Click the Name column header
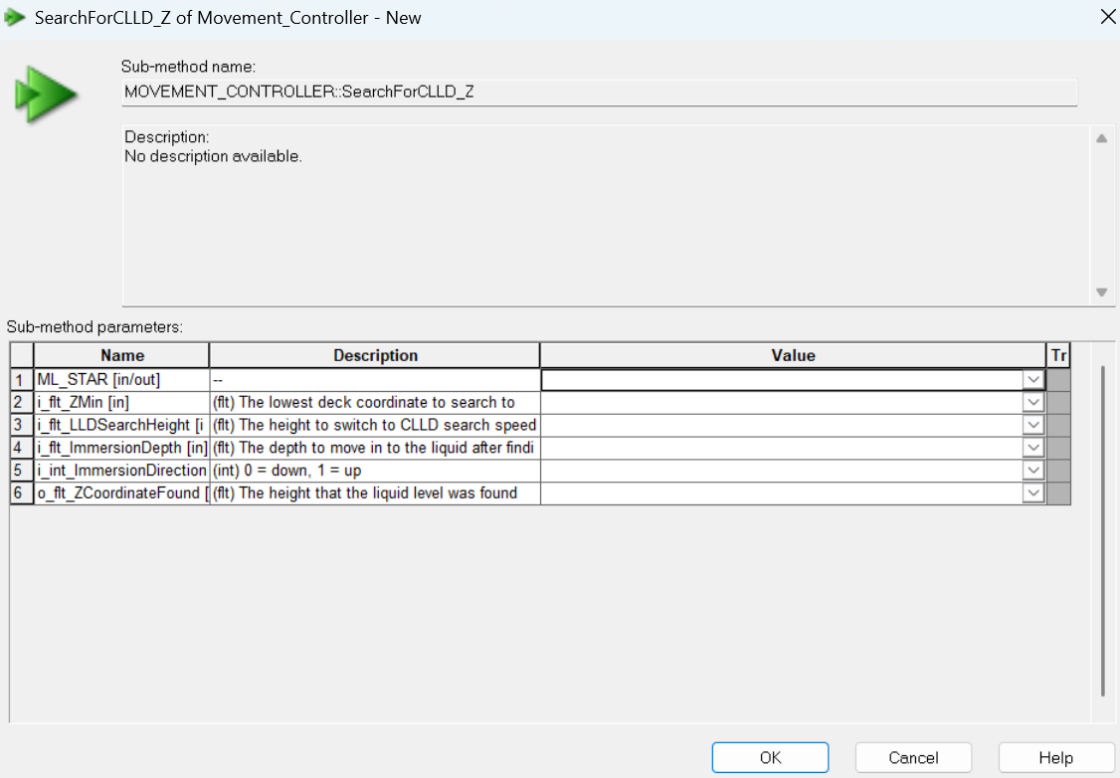Viewport: 1120px width, 778px height. point(122,355)
